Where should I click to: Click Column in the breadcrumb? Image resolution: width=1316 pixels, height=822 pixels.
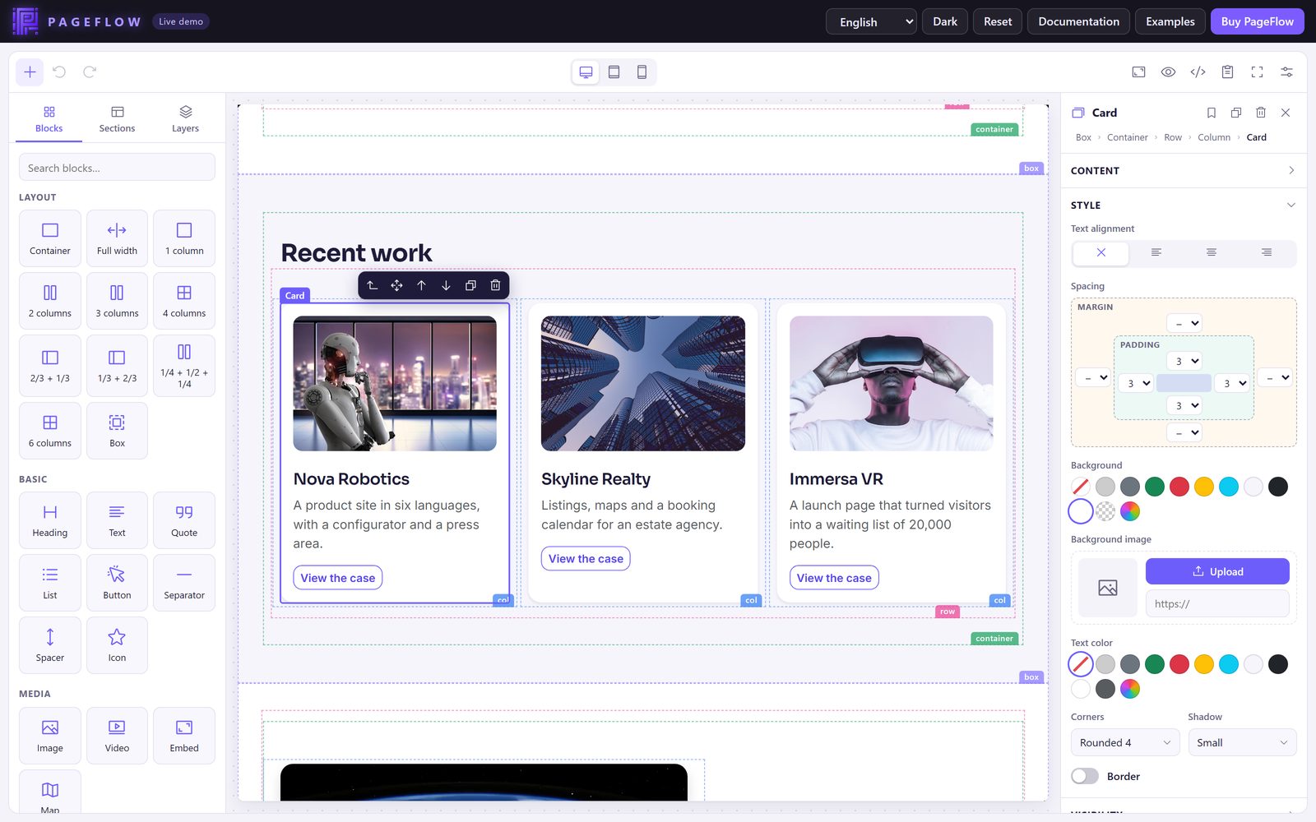pyautogui.click(x=1214, y=137)
